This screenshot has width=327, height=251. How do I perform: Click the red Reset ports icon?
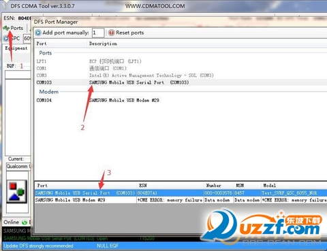[x=111, y=33]
